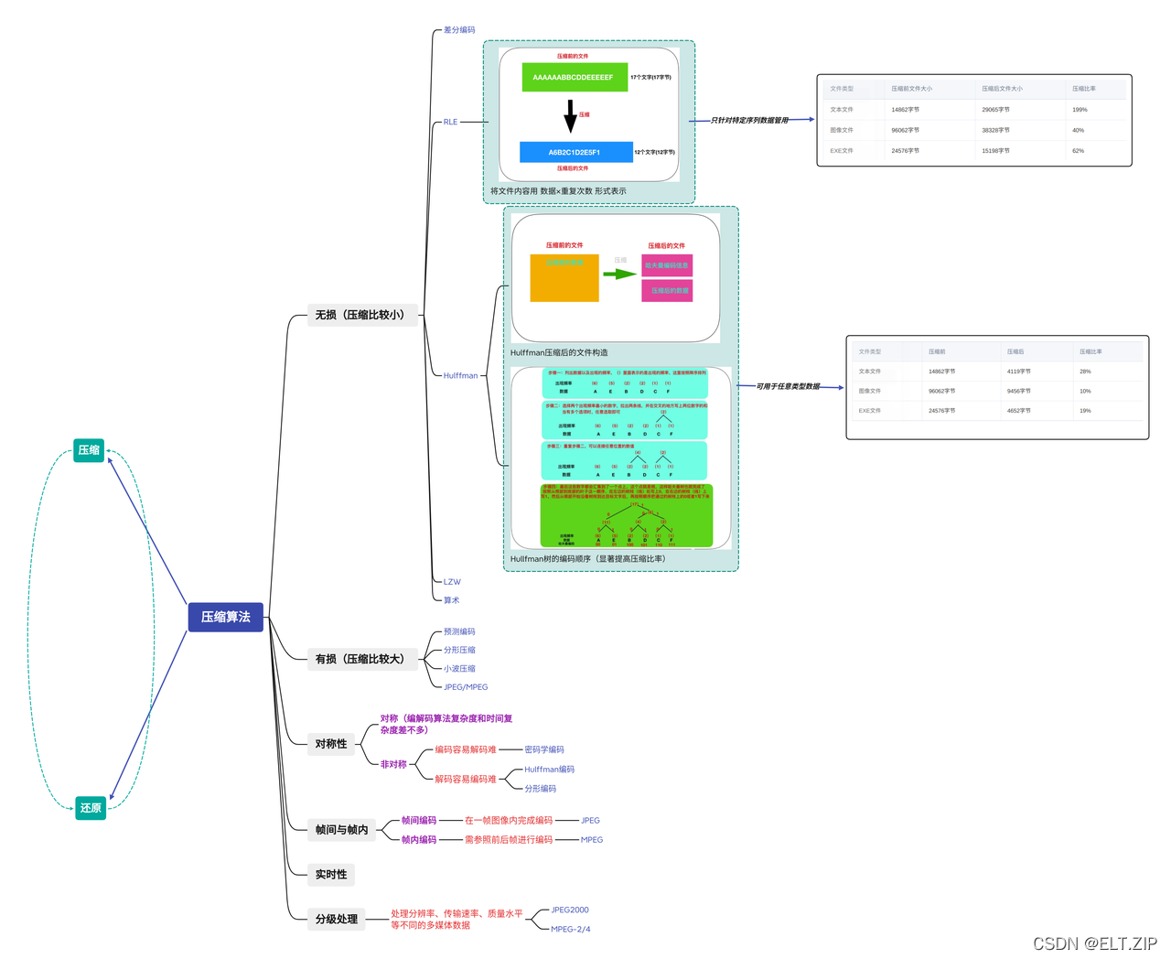This screenshot has height=959, width=1171.
Task: Click the 算术 leaf node
Action: pos(451,600)
